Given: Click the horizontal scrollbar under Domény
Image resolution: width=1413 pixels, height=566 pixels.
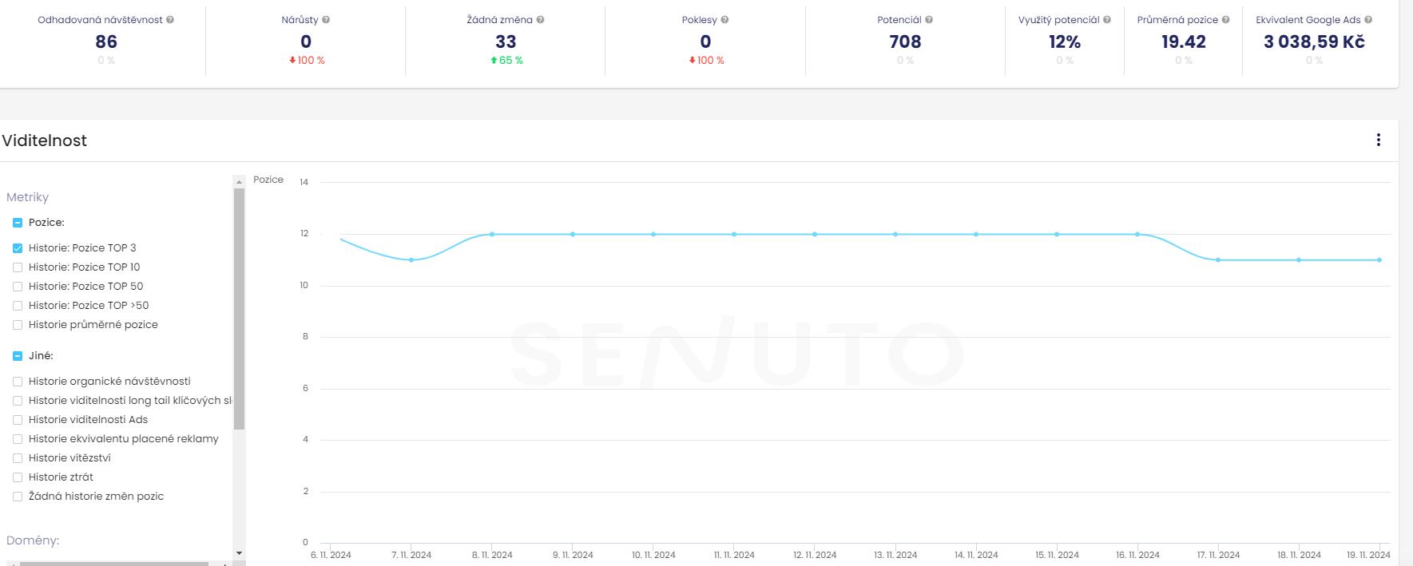Looking at the screenshot, I should tap(113, 564).
